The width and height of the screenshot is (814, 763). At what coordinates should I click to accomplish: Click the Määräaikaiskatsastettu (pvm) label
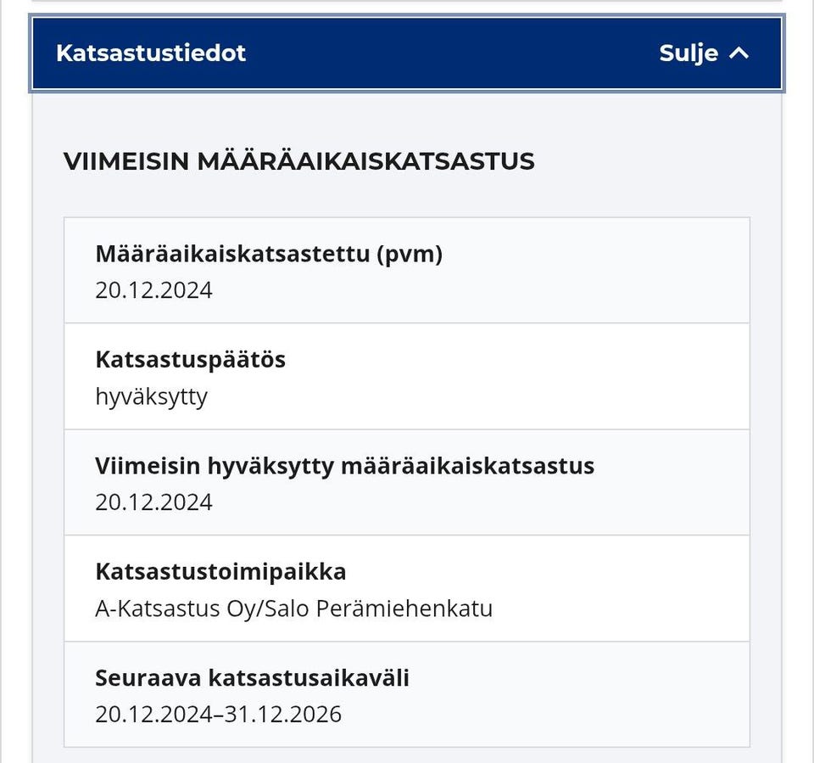[268, 253]
